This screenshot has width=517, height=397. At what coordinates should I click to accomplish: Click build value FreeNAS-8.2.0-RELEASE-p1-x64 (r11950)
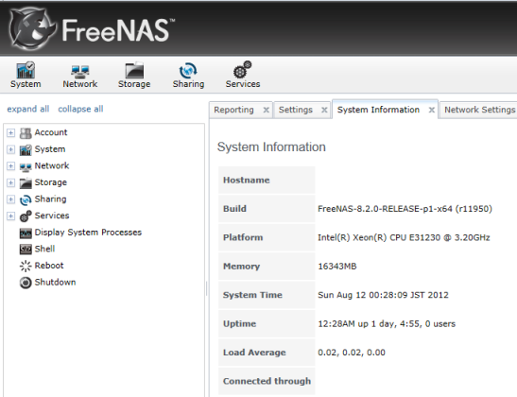click(405, 209)
